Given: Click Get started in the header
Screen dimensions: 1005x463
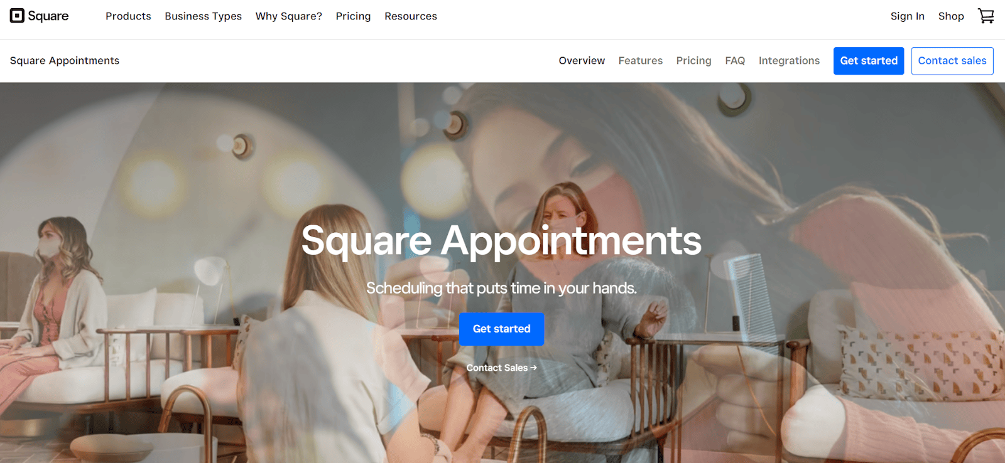Looking at the screenshot, I should (x=869, y=61).
